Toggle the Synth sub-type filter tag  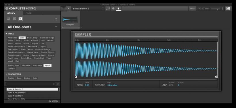(x=47, y=65)
